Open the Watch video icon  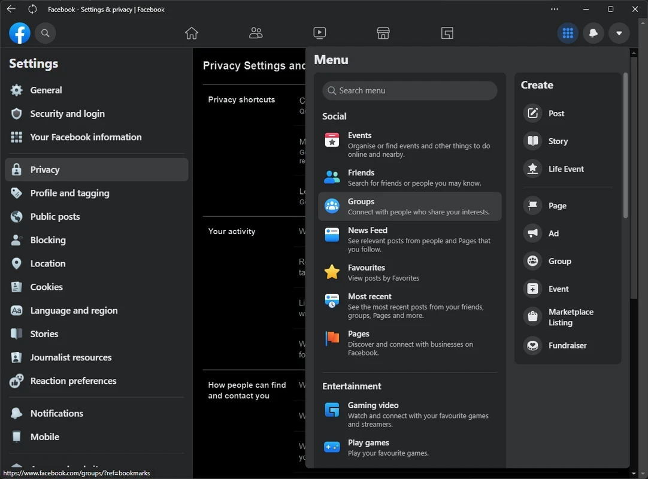click(x=320, y=33)
